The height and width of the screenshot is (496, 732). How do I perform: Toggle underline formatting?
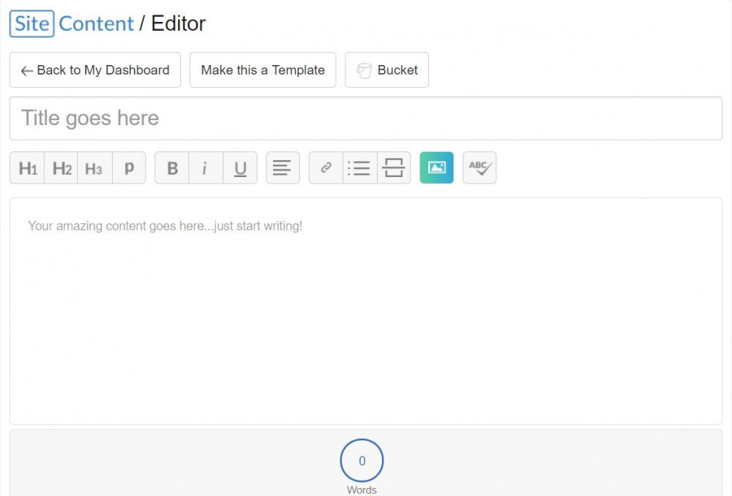tap(240, 168)
